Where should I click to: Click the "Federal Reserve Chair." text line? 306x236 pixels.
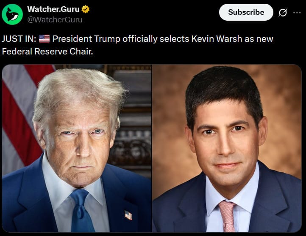(x=47, y=52)
